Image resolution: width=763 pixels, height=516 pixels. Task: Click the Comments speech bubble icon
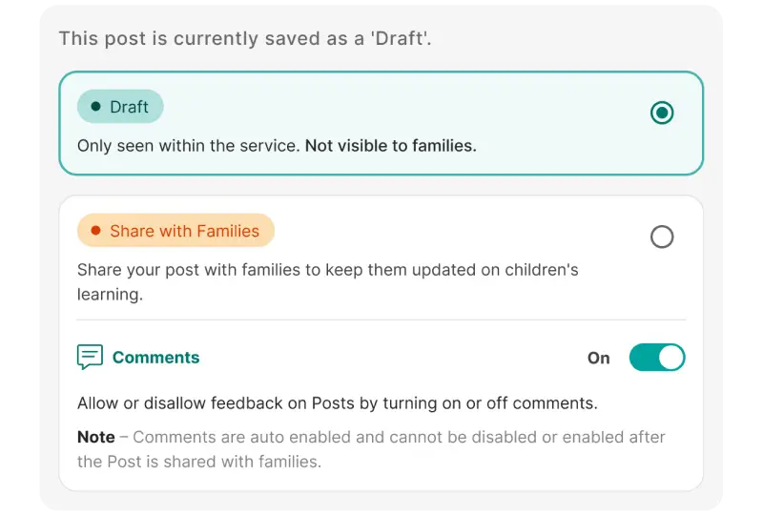tap(90, 357)
